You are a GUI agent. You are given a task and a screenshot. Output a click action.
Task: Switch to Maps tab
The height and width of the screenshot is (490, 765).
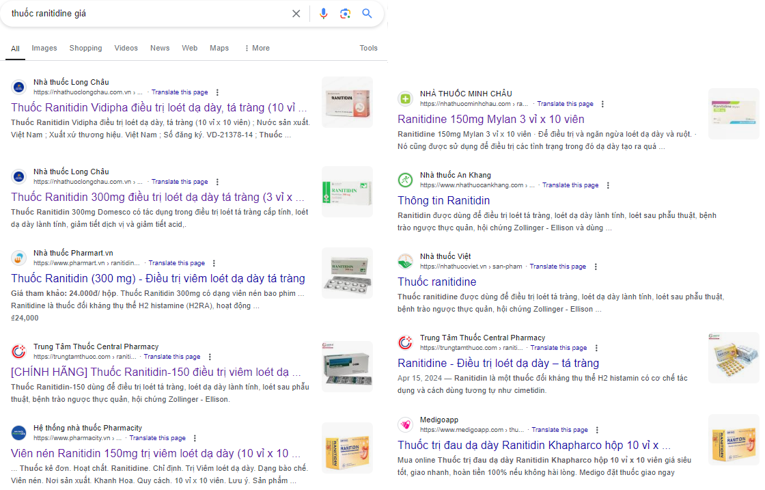219,48
